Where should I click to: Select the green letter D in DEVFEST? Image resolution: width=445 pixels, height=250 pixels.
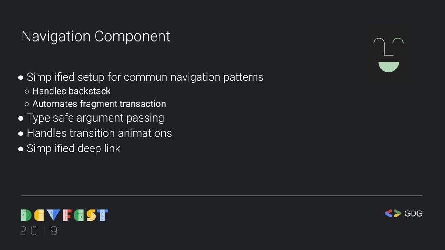26,215
